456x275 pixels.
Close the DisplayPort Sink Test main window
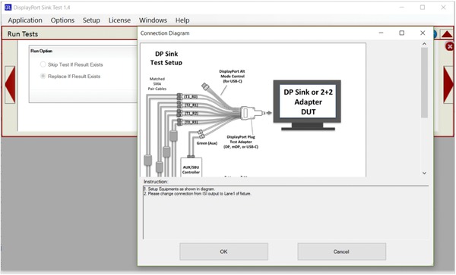coord(443,8)
